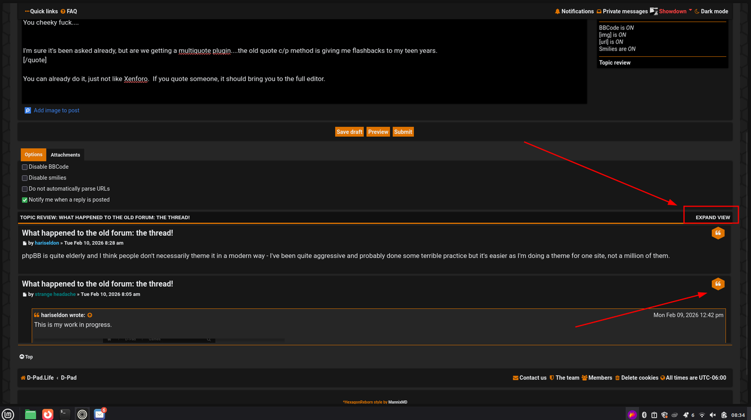Viewport: 751px width, 420px height.
Task: Uncheck Notify me when a reply is posted
Action: click(x=25, y=200)
